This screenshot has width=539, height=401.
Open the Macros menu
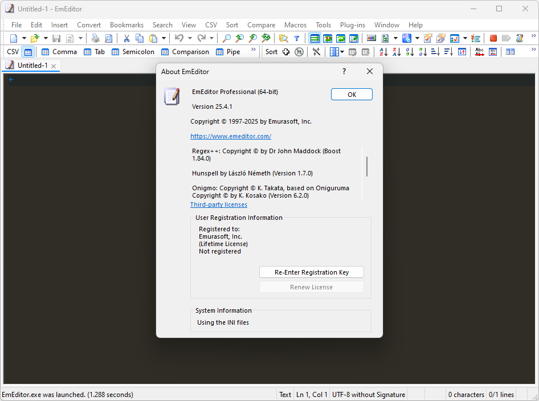pyautogui.click(x=295, y=25)
